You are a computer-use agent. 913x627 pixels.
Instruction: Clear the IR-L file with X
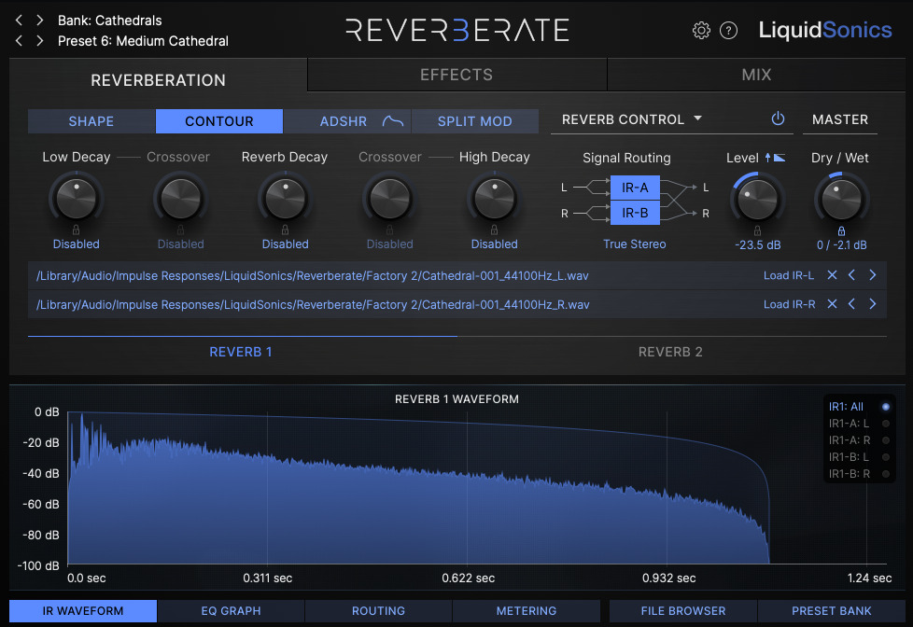[x=832, y=275]
